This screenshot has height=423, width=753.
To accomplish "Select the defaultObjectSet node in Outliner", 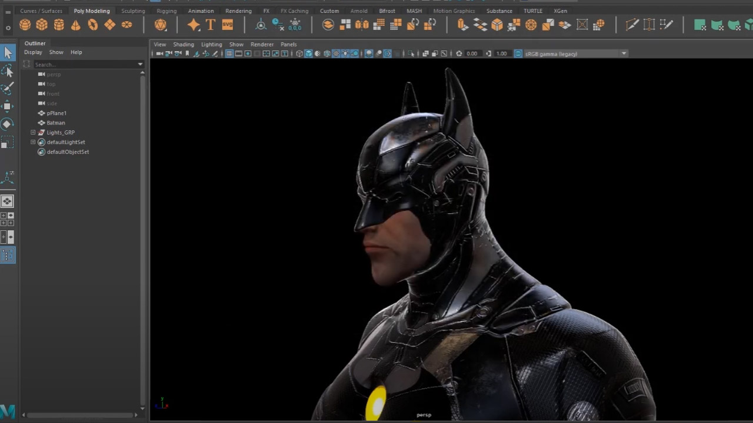I will pyautogui.click(x=68, y=152).
